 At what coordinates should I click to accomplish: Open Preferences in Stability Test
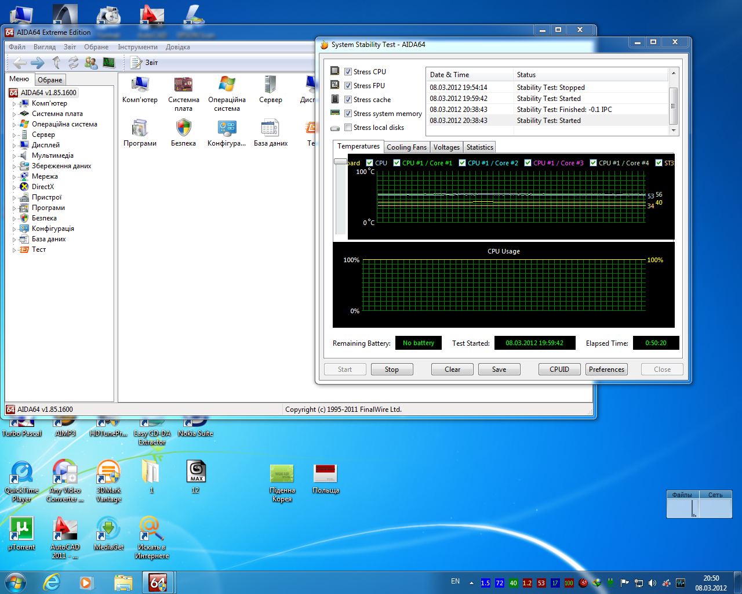click(x=606, y=370)
